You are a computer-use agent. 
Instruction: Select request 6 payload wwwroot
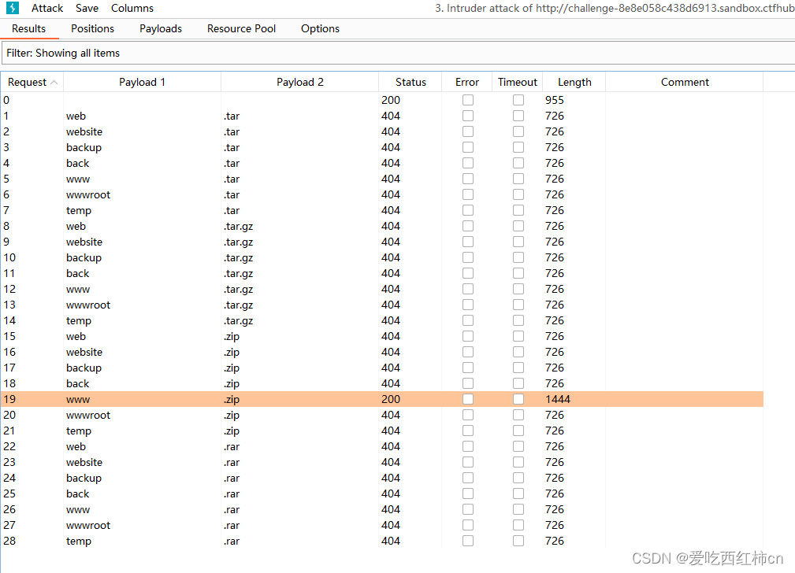(x=88, y=194)
